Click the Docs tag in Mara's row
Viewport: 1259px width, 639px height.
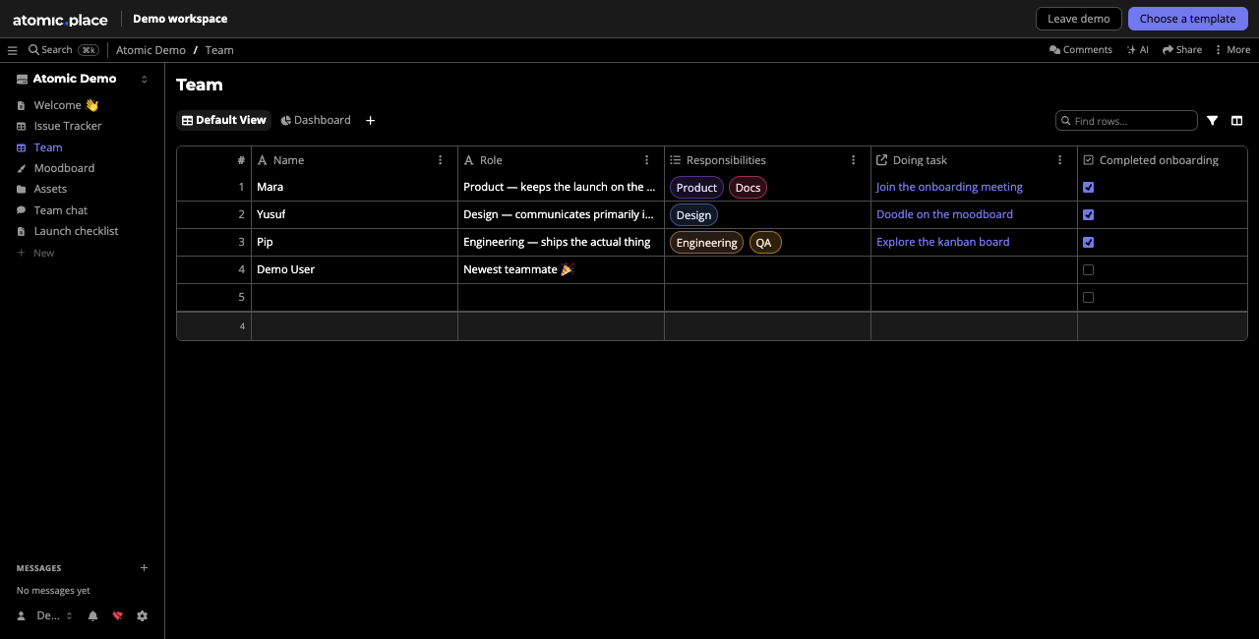(x=748, y=188)
